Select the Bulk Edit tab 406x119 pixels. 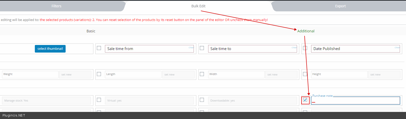[x=198, y=6]
